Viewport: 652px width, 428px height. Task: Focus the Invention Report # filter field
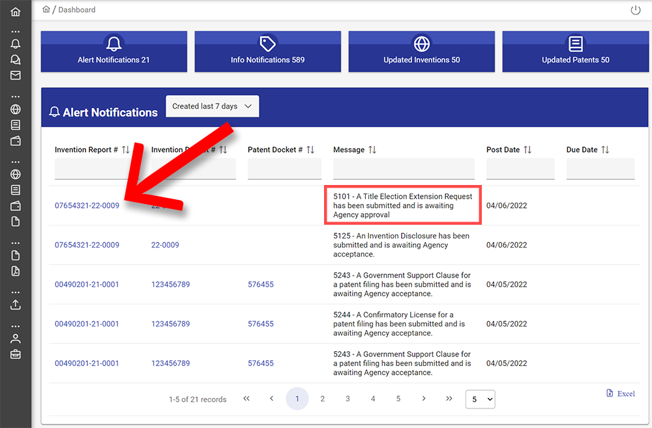coord(96,169)
